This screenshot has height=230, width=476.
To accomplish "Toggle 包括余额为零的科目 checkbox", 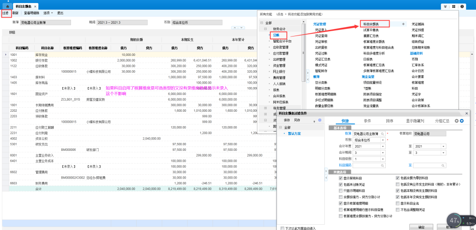I will 398,178.
